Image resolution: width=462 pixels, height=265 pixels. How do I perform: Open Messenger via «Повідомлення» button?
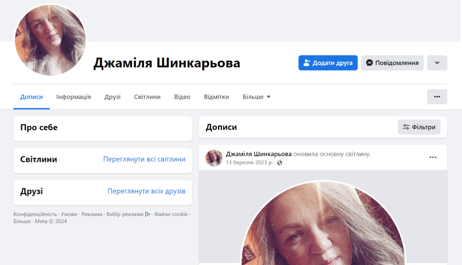point(392,63)
